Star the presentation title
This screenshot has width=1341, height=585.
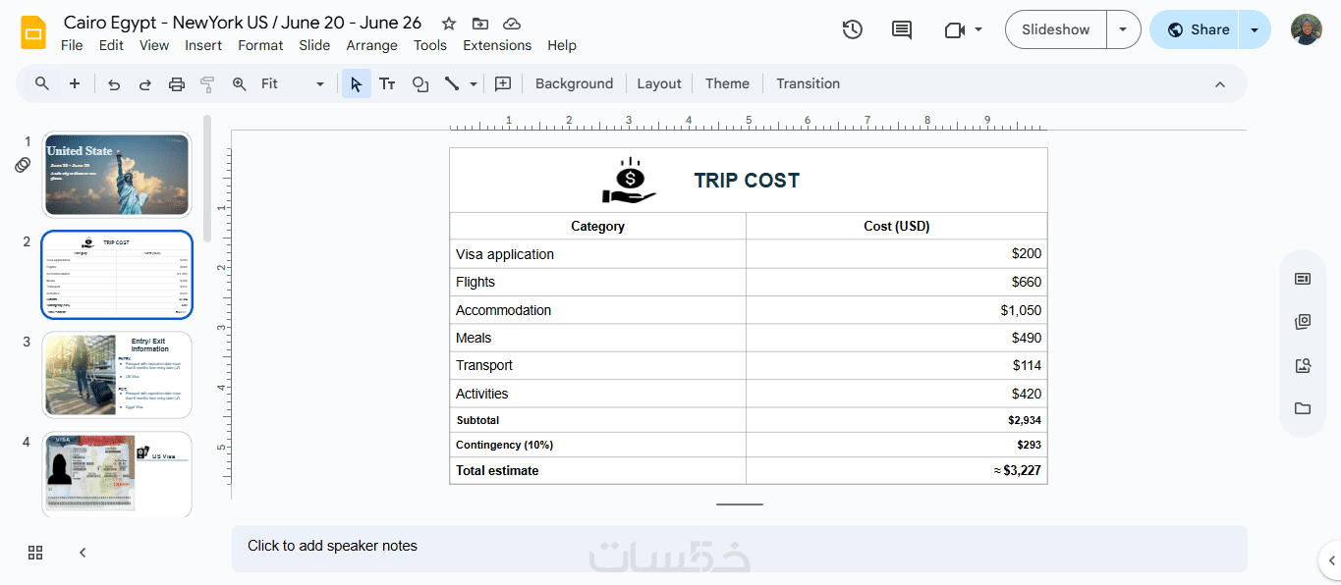coord(449,24)
